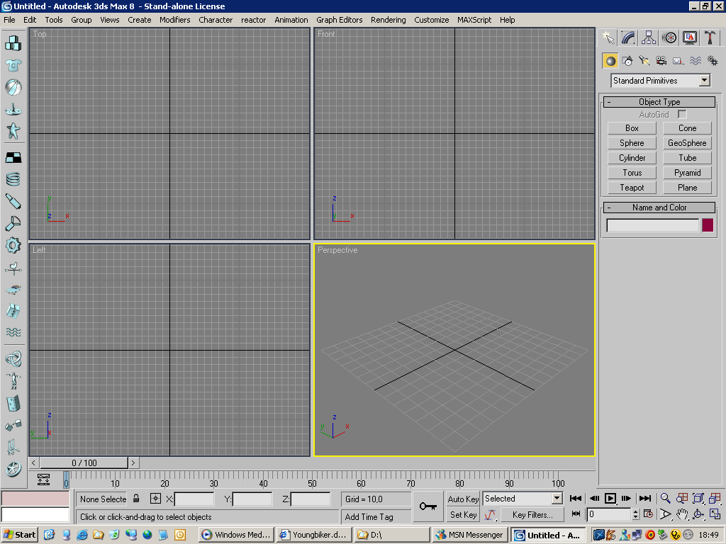Create a Box primitive
Screen dimensions: 726x544
[x=632, y=128]
